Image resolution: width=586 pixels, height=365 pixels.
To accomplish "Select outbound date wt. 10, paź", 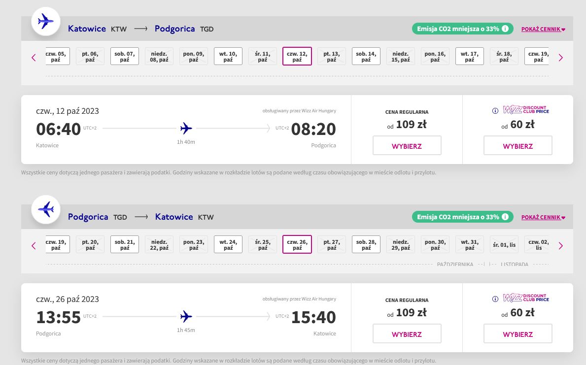I will [228, 57].
